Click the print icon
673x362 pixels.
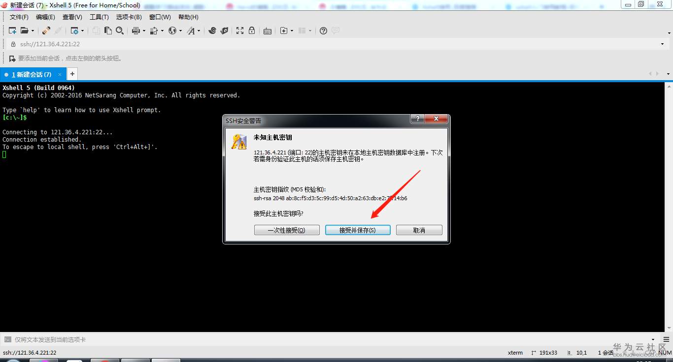coord(136,30)
